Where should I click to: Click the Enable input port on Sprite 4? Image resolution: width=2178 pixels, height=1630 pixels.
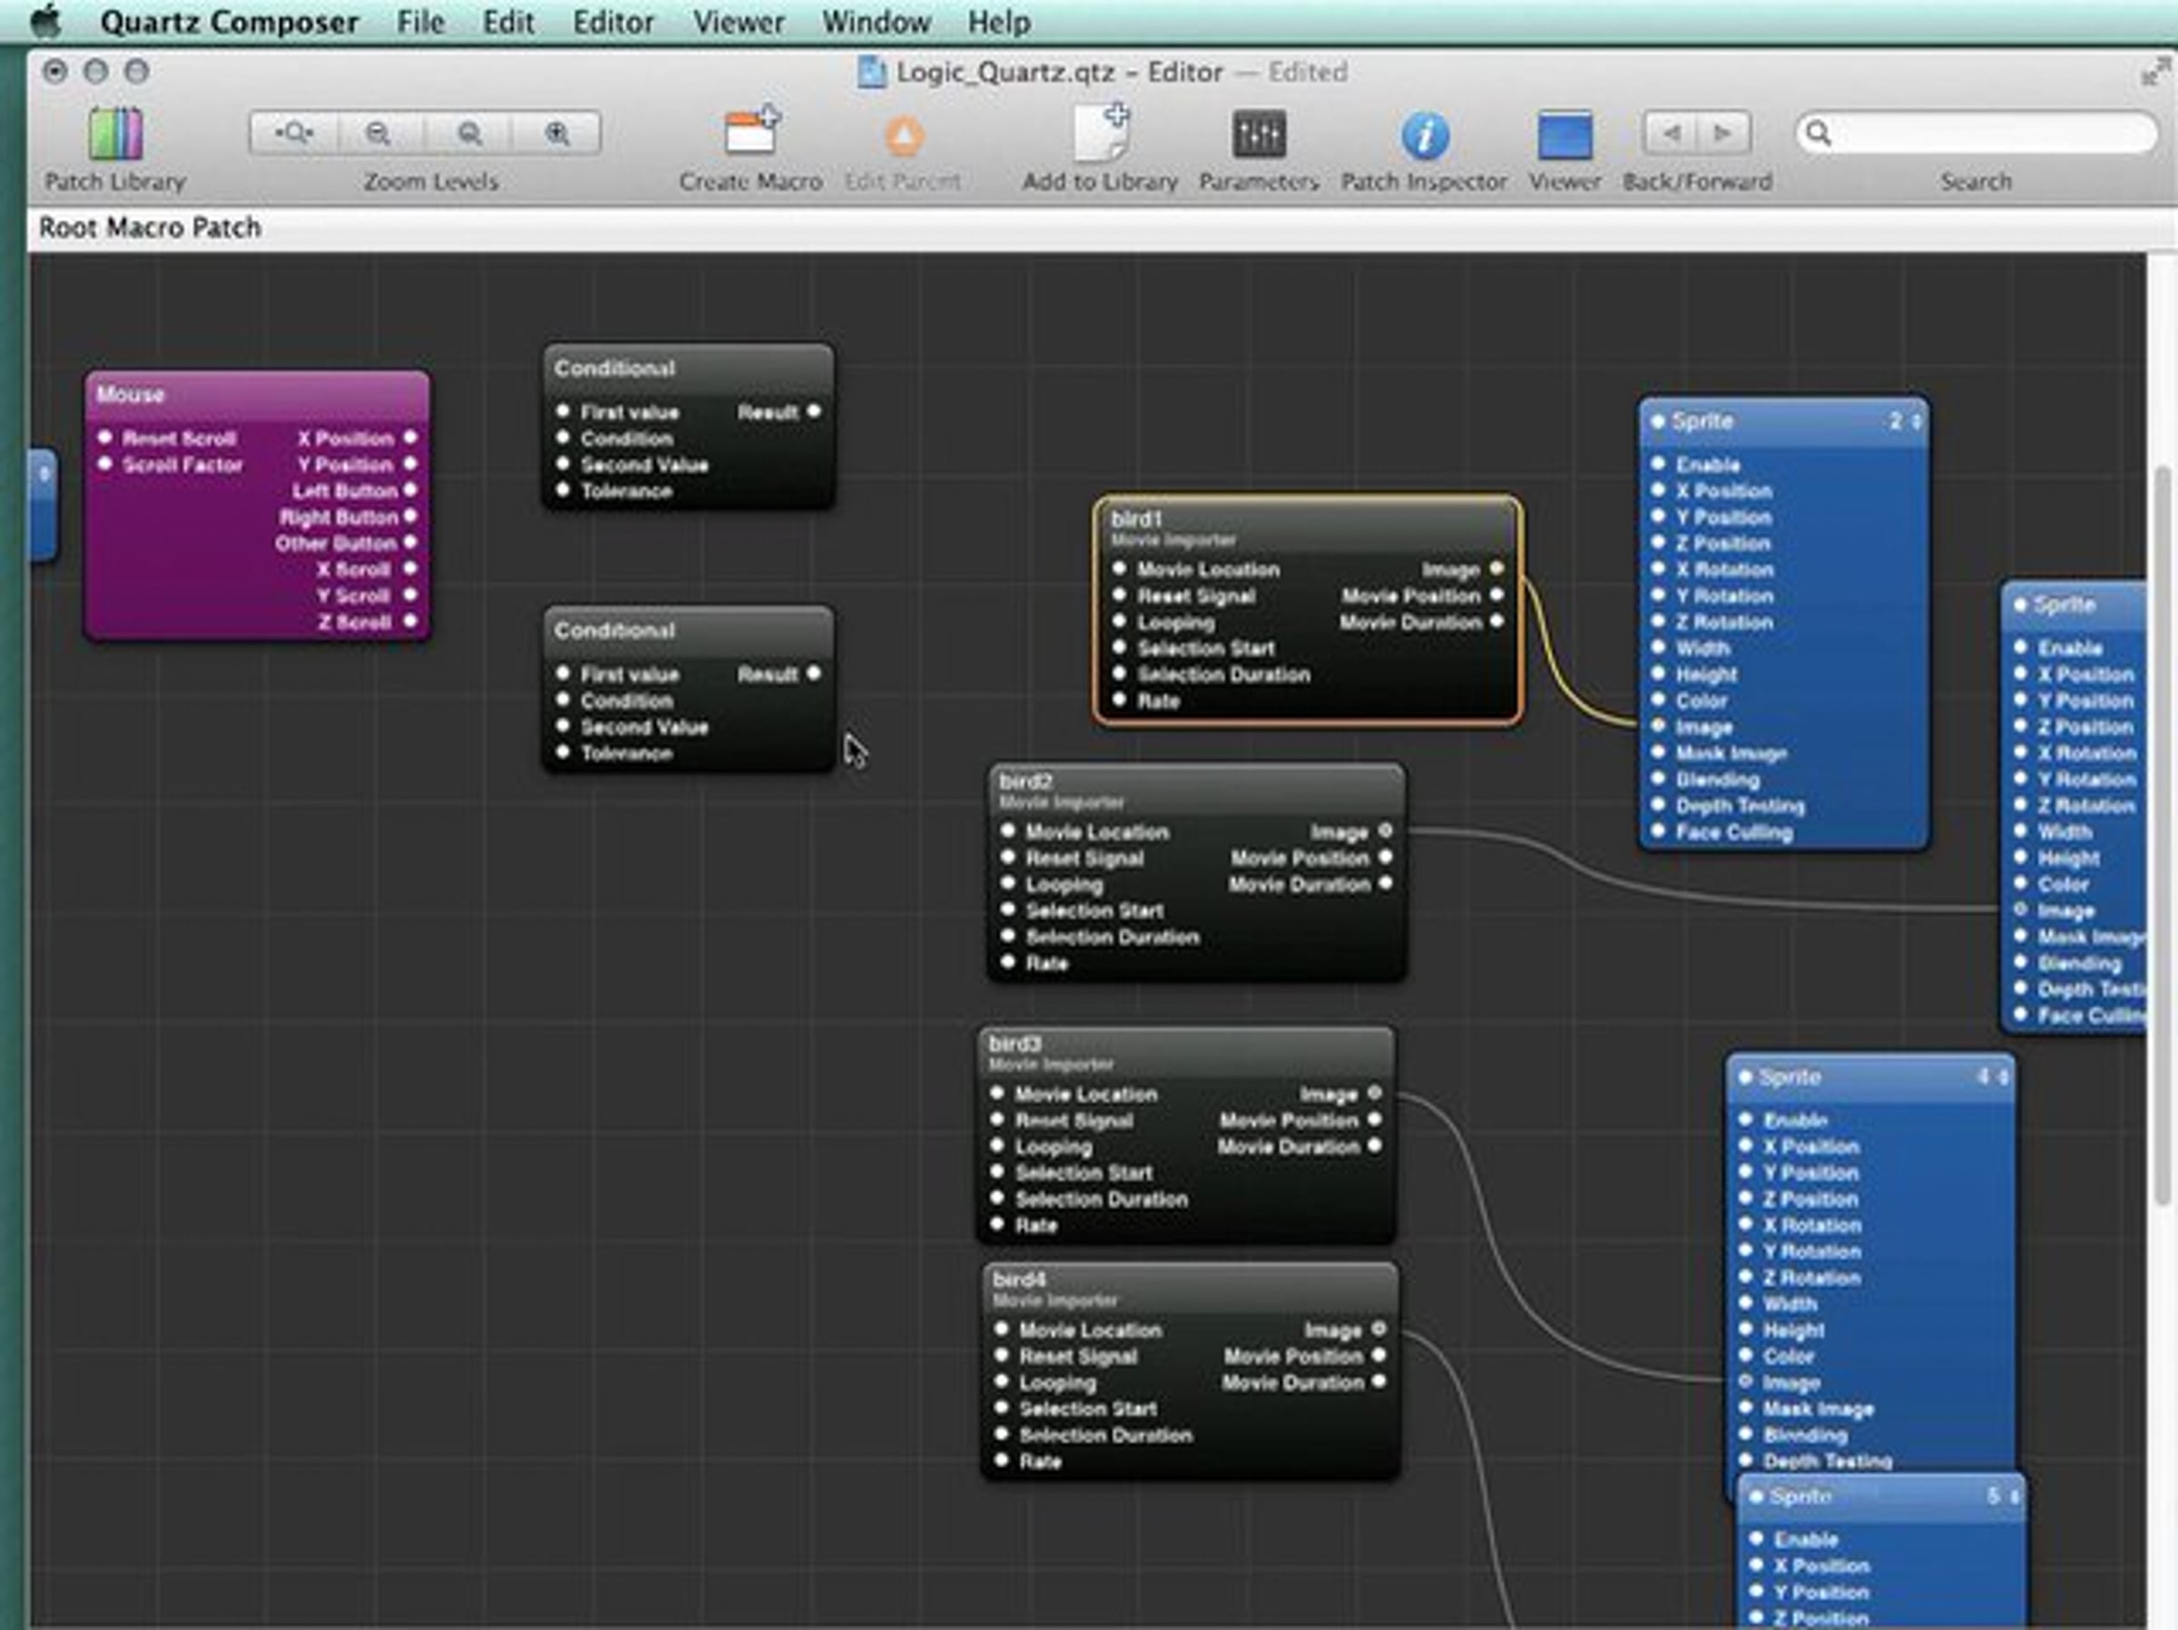(x=1746, y=1120)
